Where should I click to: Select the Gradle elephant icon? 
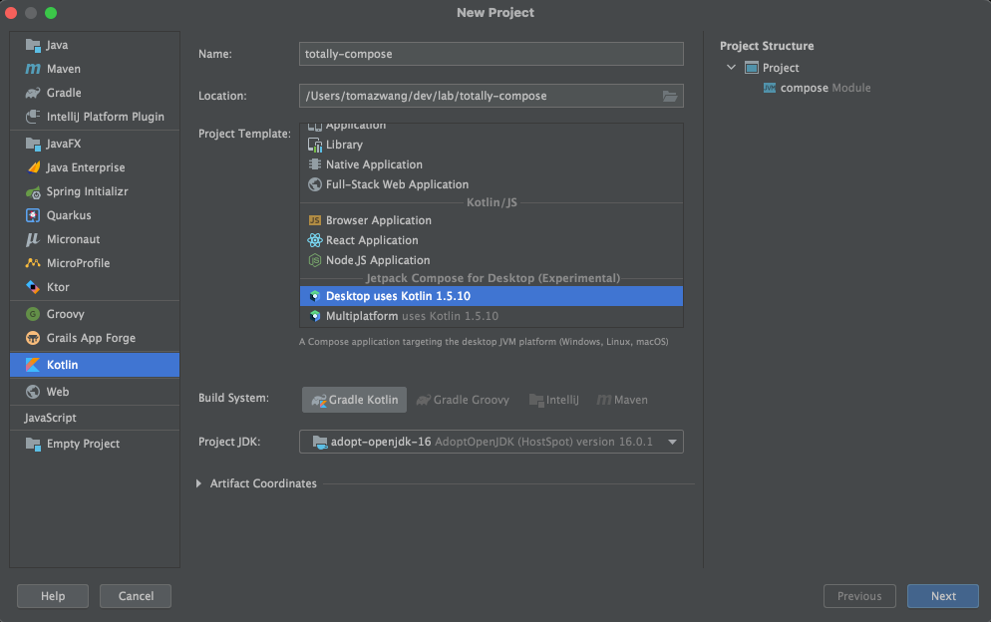[x=33, y=93]
